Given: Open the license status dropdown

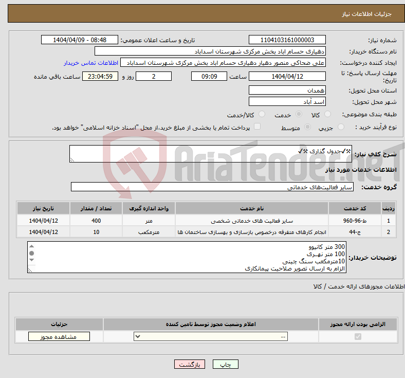Looking at the screenshot, I should (211, 336).
